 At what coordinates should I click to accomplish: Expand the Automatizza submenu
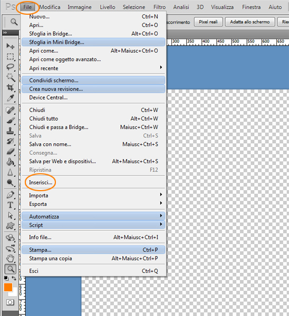pyautogui.click(x=93, y=216)
